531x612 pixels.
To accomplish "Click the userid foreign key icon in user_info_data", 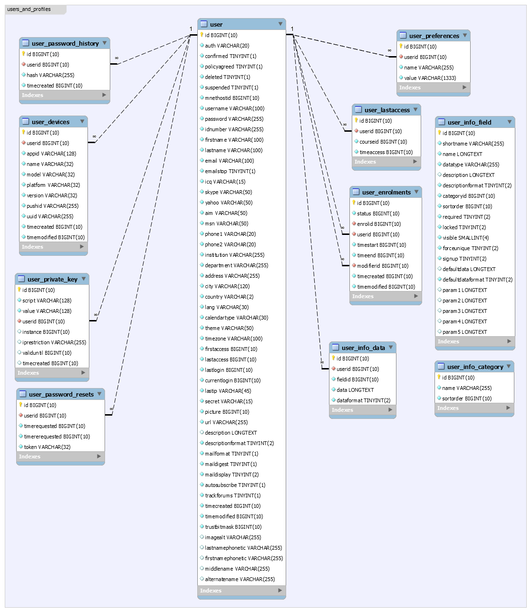I will pos(333,369).
